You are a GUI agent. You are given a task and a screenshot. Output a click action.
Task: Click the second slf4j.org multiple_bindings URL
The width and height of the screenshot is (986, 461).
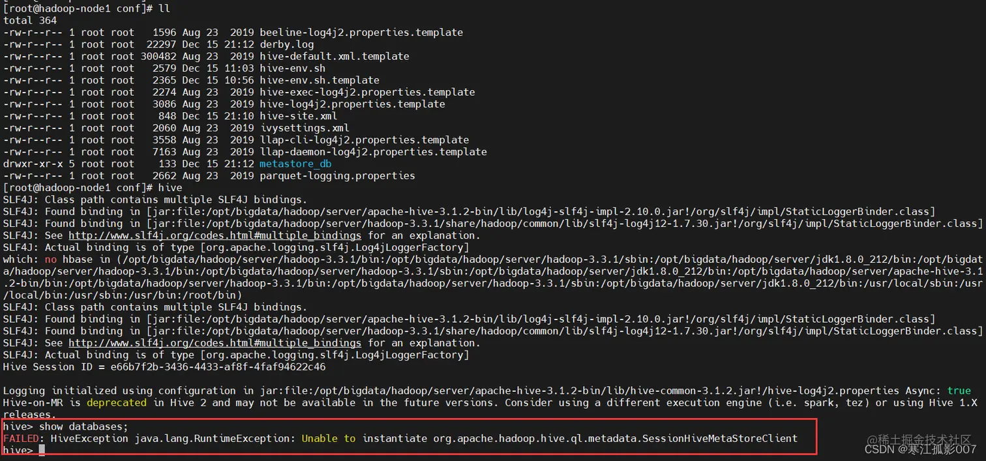click(215, 343)
